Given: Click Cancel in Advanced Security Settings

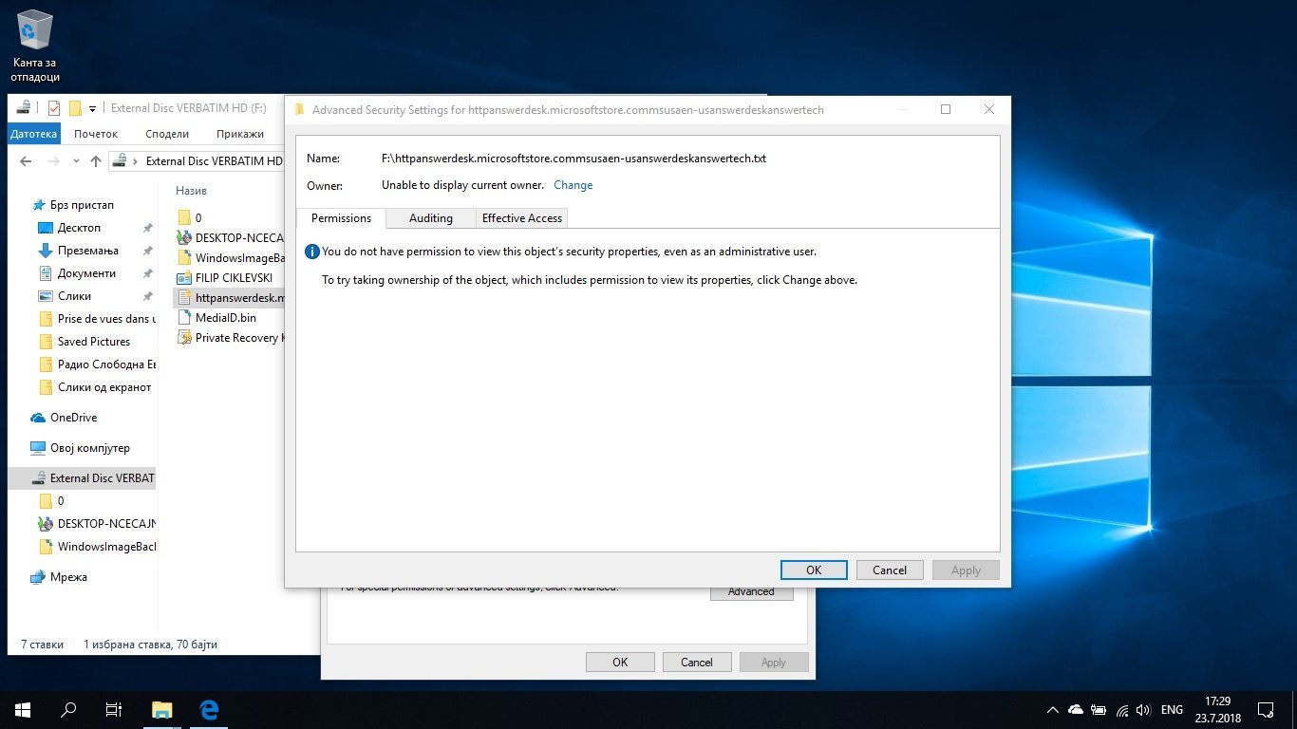Looking at the screenshot, I should coord(890,570).
